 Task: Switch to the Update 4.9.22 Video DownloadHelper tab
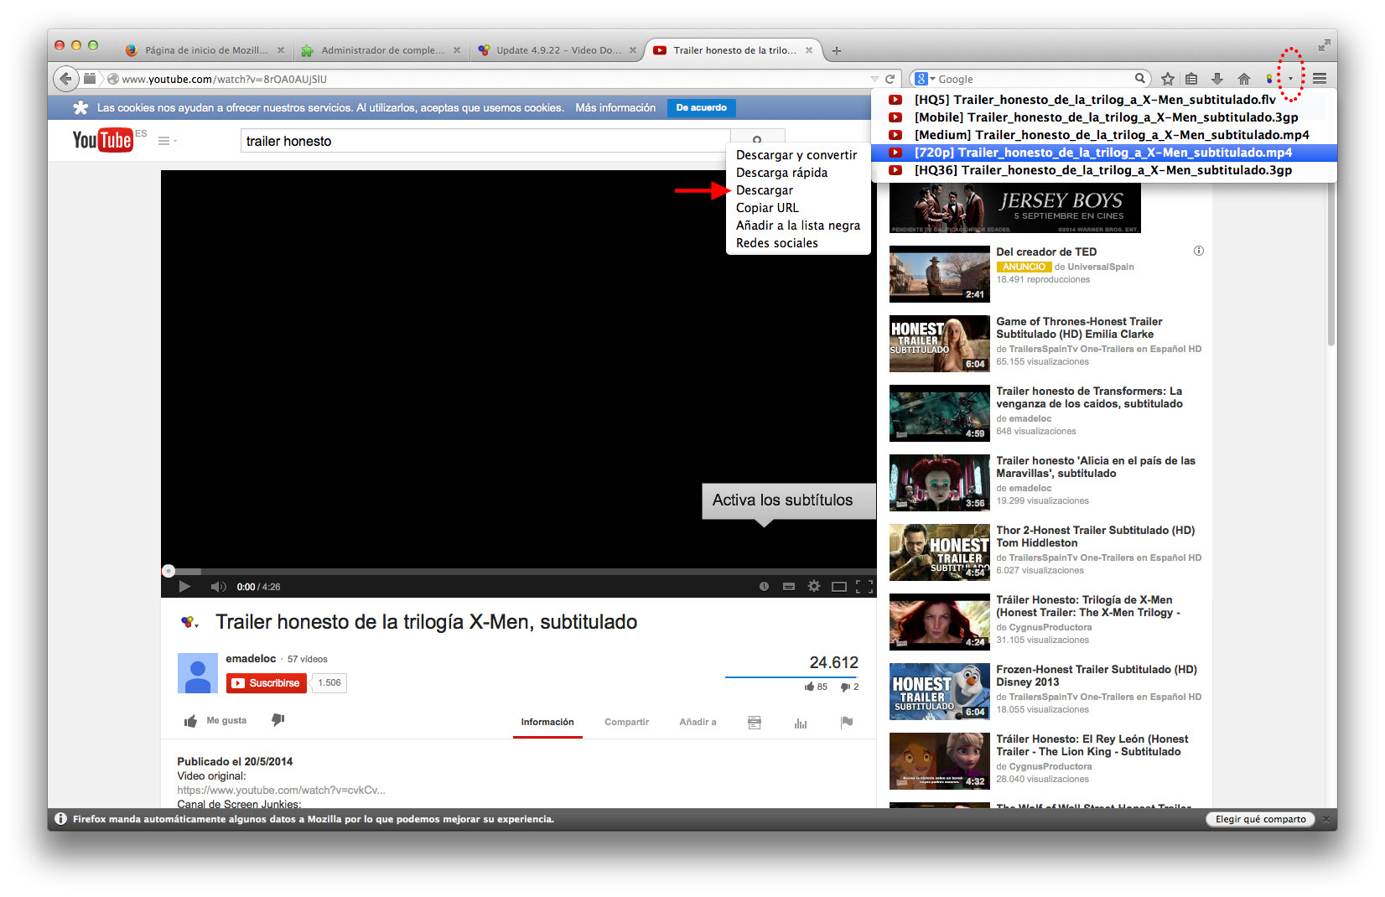(x=558, y=50)
